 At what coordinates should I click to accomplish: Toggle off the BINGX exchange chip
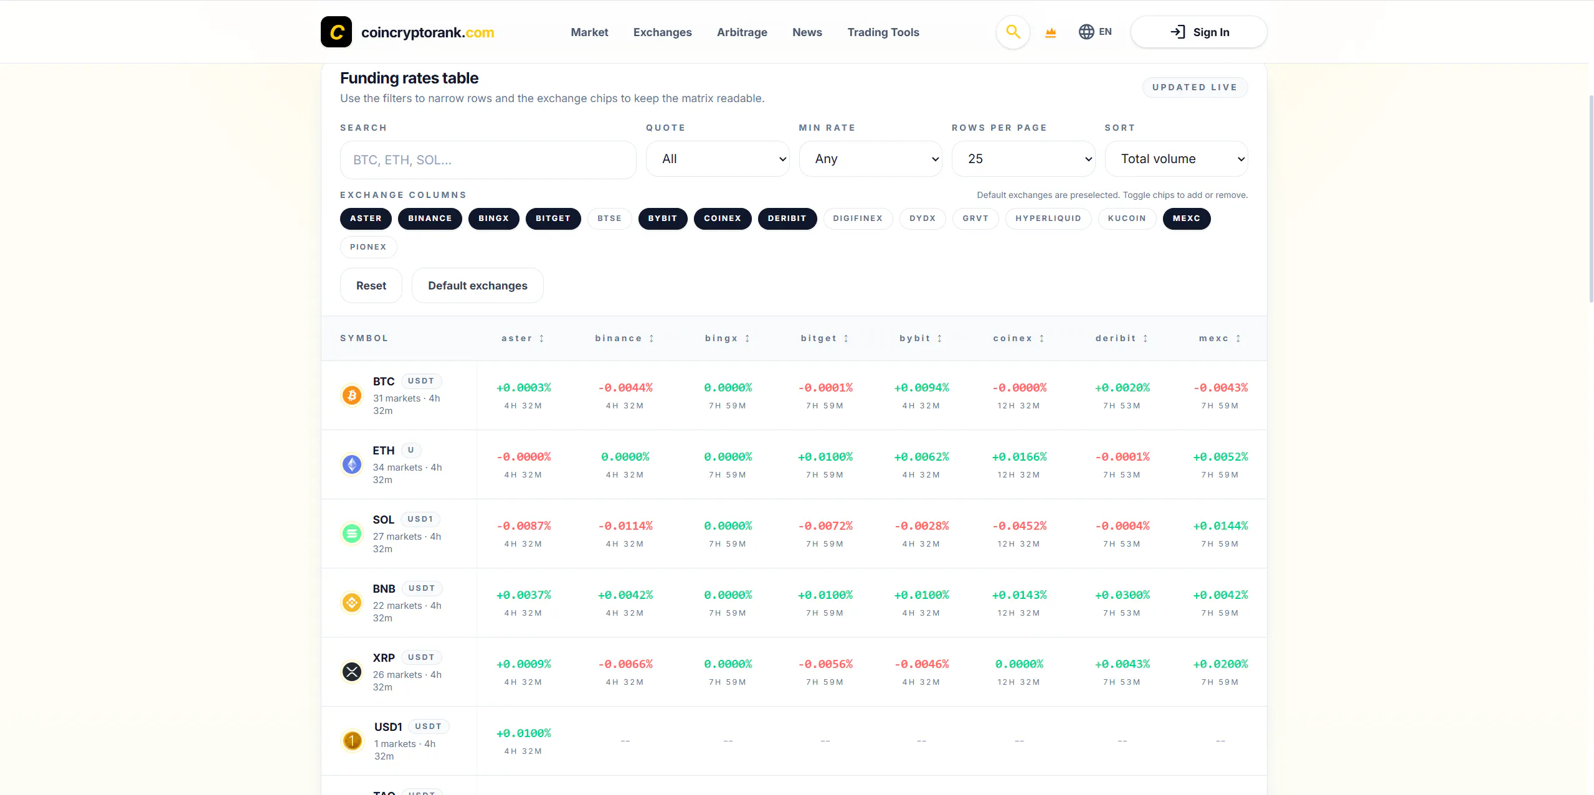pyautogui.click(x=494, y=219)
